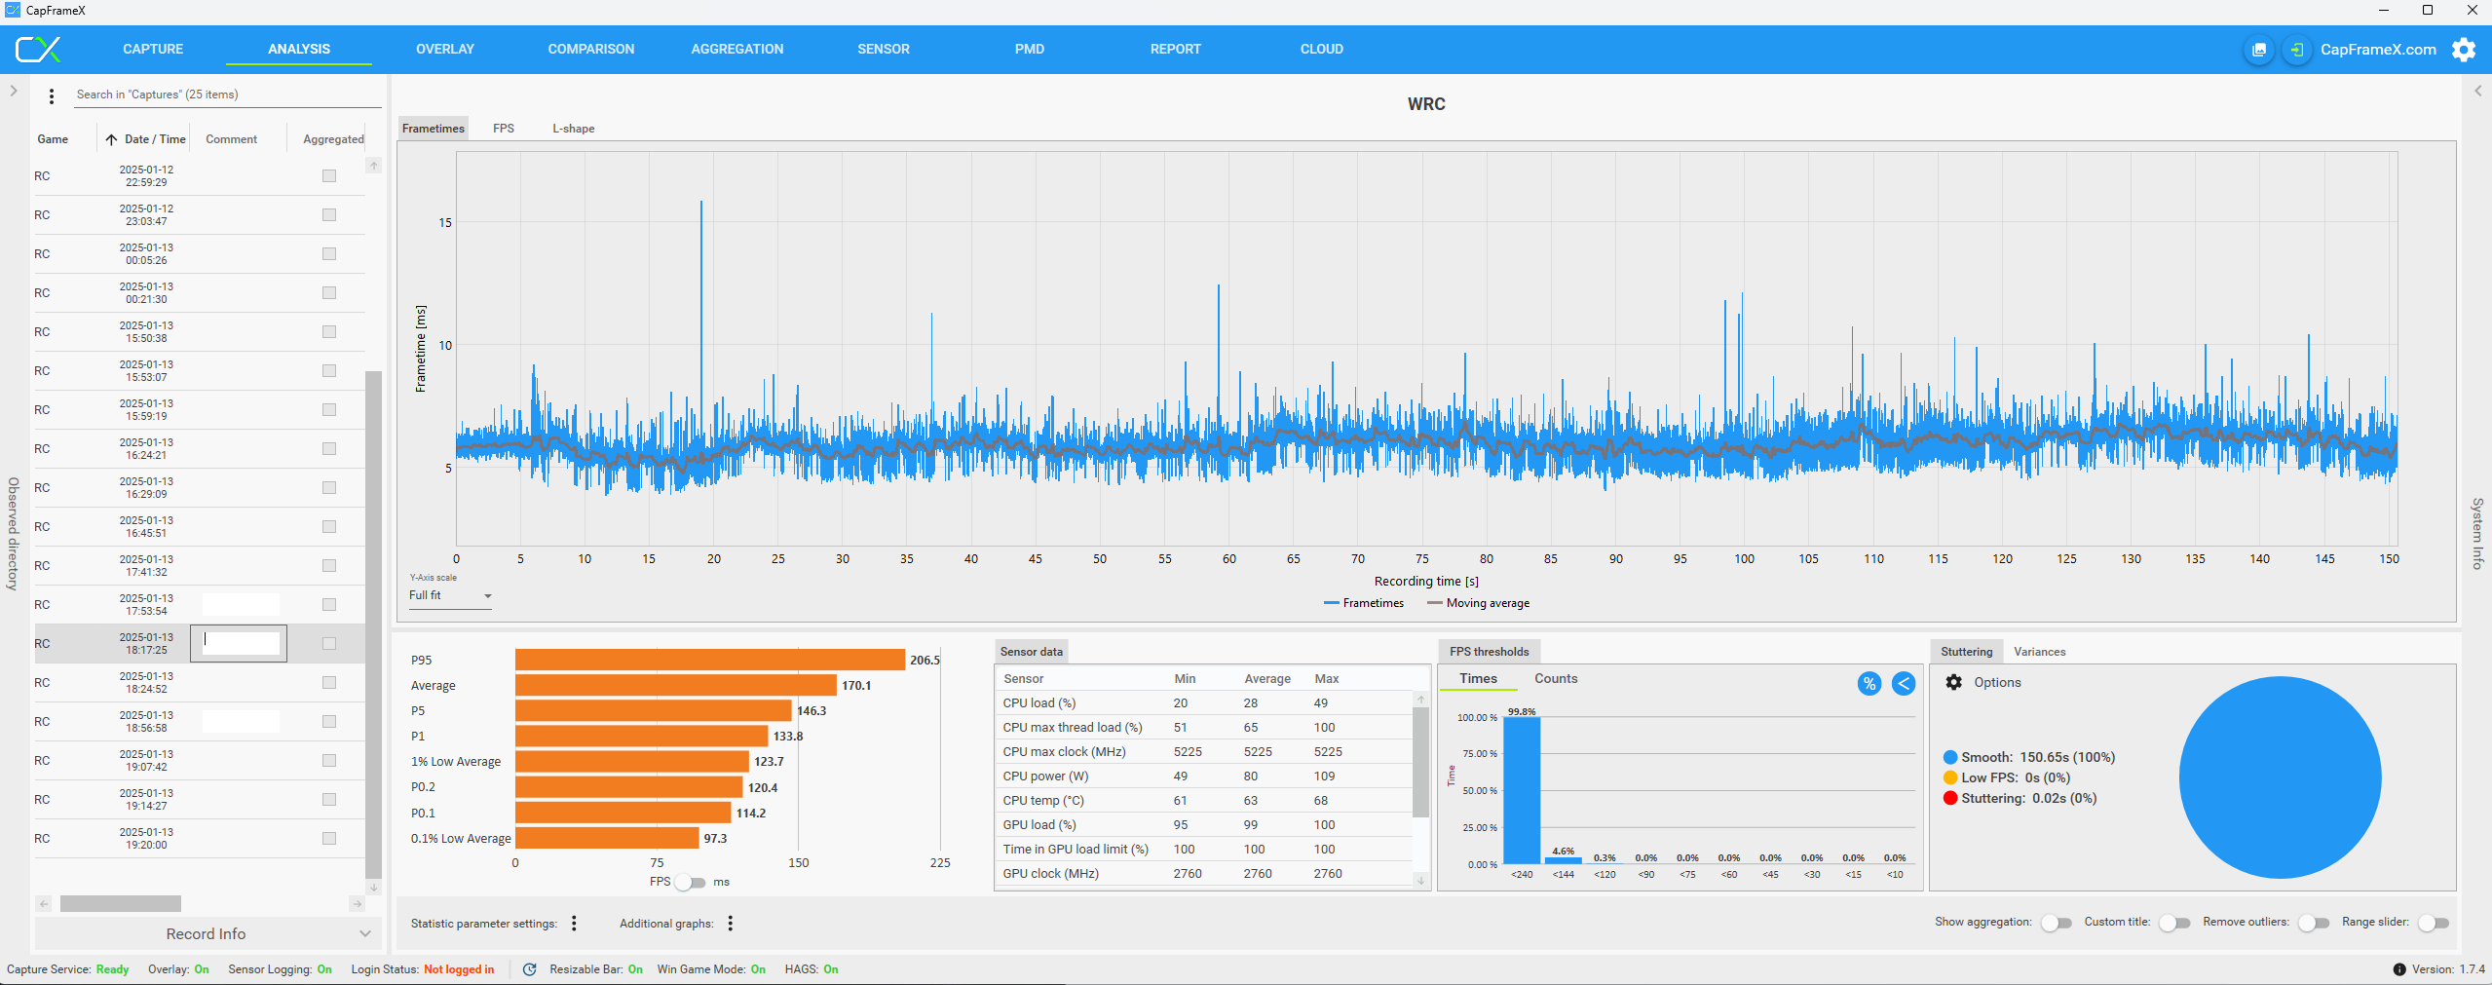Open the settings gear in top bar

point(2464,50)
